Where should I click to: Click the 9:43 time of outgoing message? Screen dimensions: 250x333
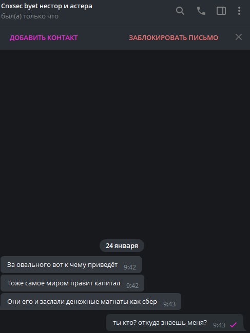(219, 325)
